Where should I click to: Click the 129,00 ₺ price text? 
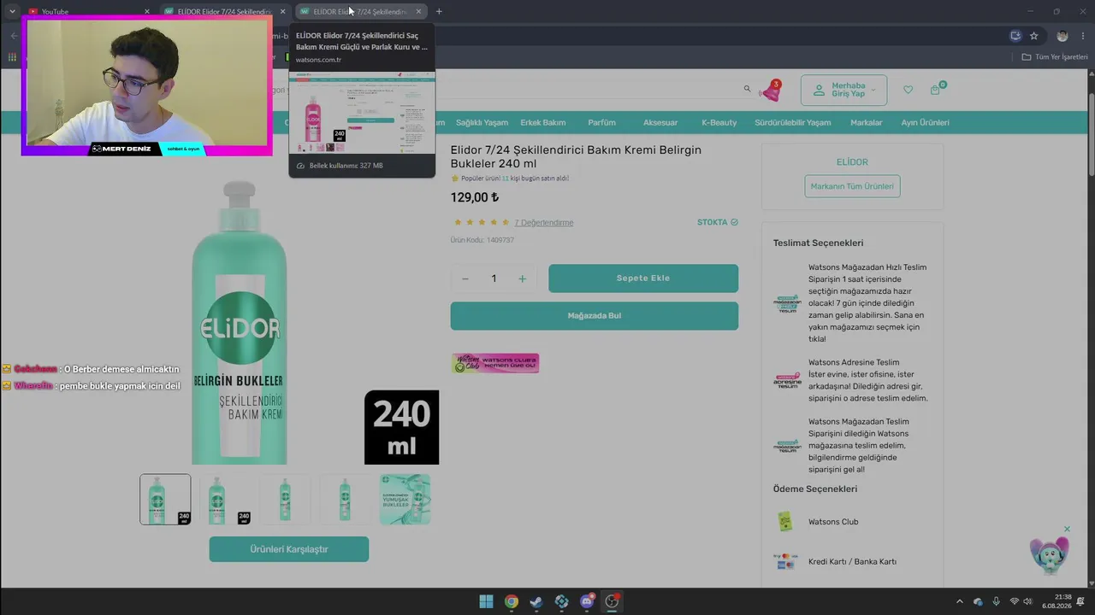[475, 197]
